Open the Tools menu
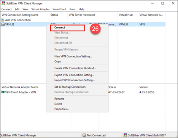 click(x=72, y=9)
